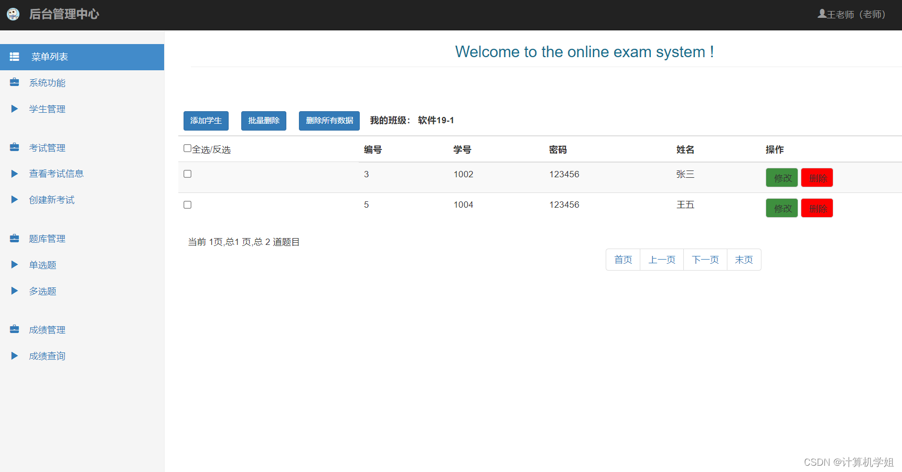Click student number 1002
Image resolution: width=902 pixels, height=472 pixels.
[x=464, y=174]
